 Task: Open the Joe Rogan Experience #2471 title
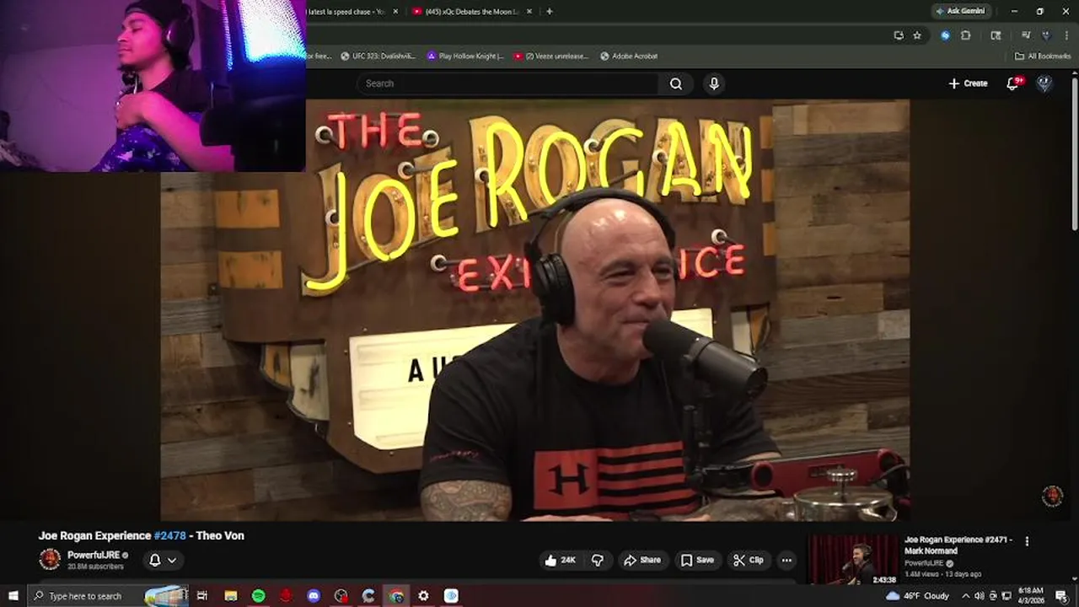tap(958, 545)
